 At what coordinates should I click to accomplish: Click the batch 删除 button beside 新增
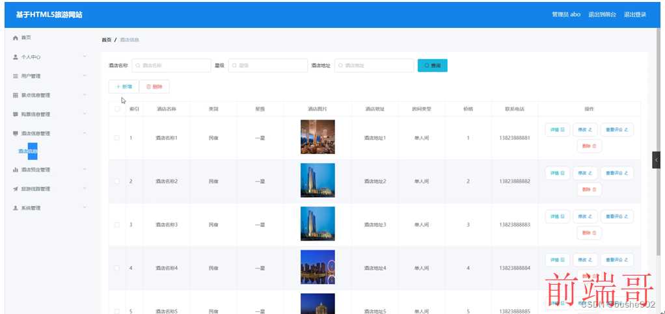click(x=154, y=86)
